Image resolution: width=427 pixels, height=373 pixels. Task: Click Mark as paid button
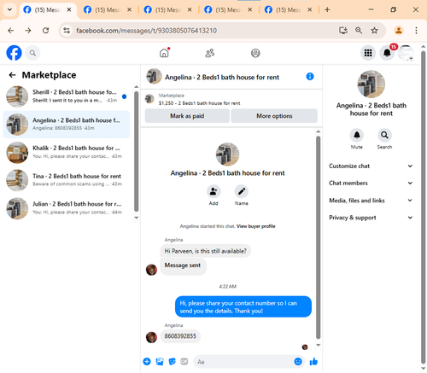coord(187,116)
